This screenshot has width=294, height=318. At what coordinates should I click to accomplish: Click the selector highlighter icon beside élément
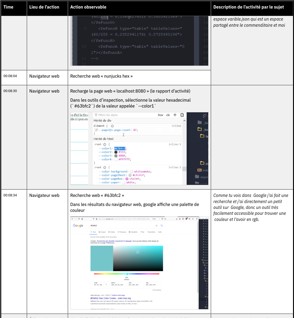(x=112, y=126)
